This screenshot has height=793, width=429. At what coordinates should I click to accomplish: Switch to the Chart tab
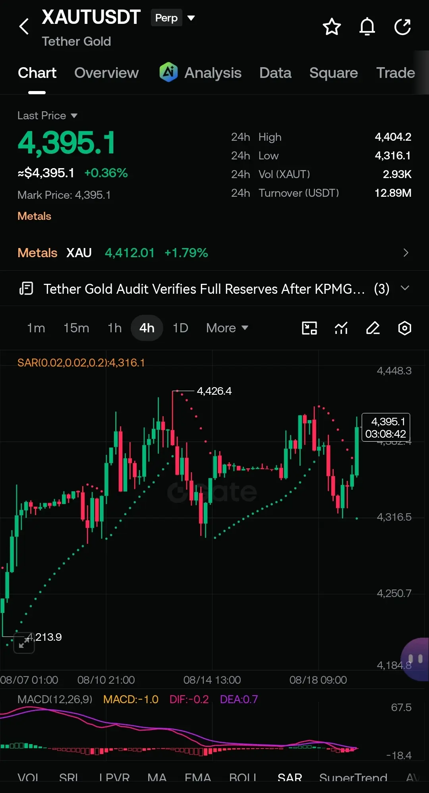[x=37, y=73]
